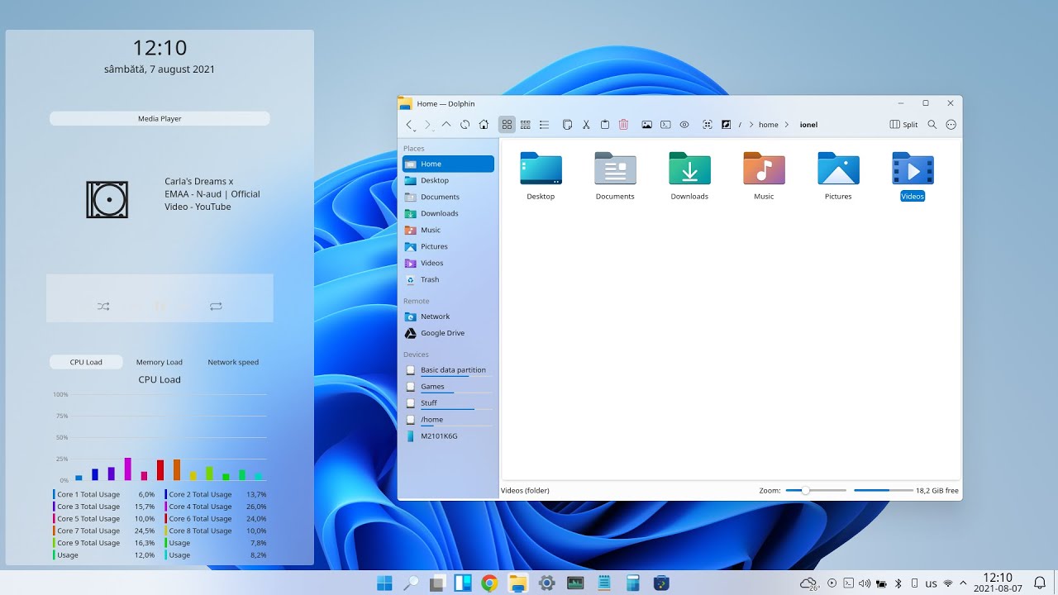Select Trash in the Places sidebar

pyautogui.click(x=448, y=279)
